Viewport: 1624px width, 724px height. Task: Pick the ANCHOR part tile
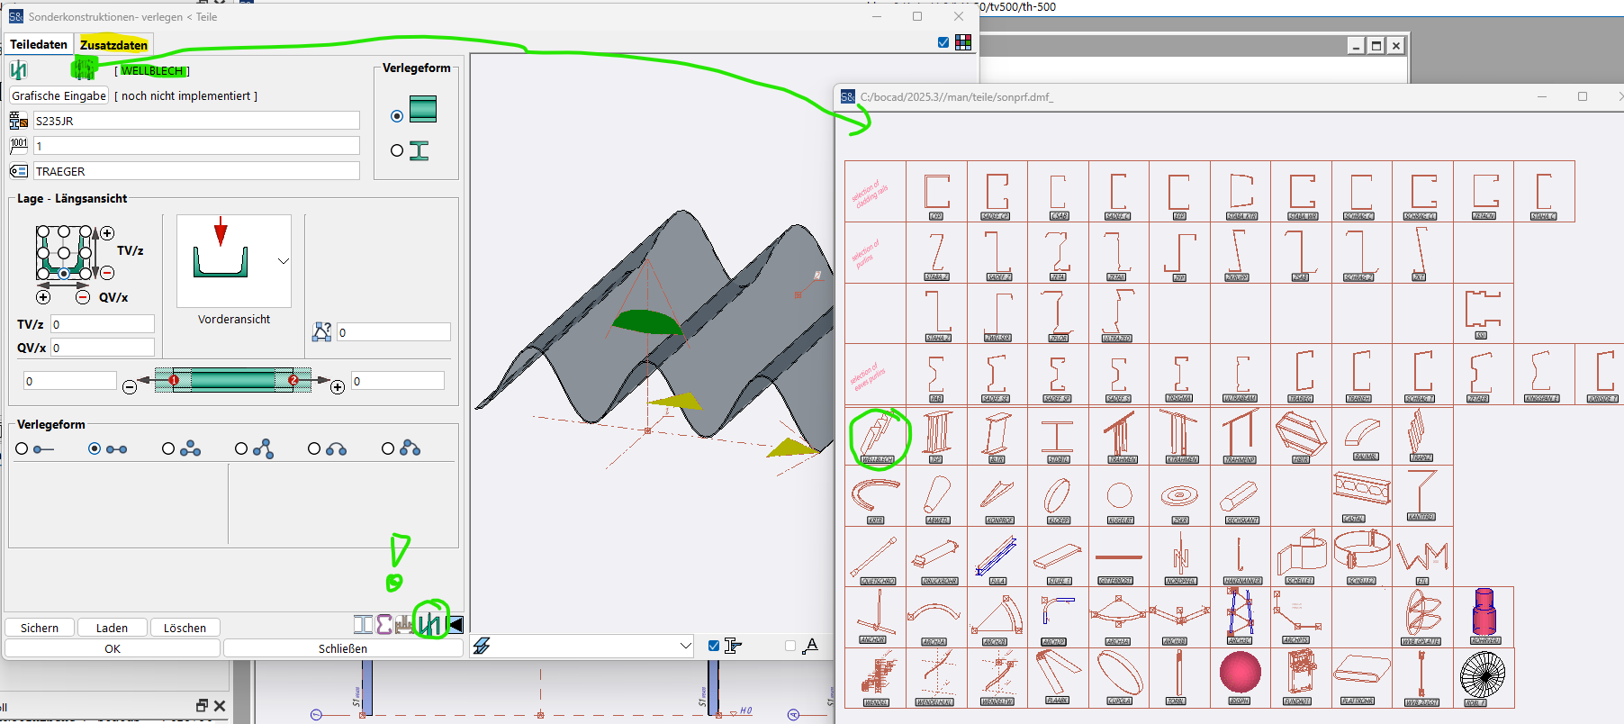tap(876, 618)
